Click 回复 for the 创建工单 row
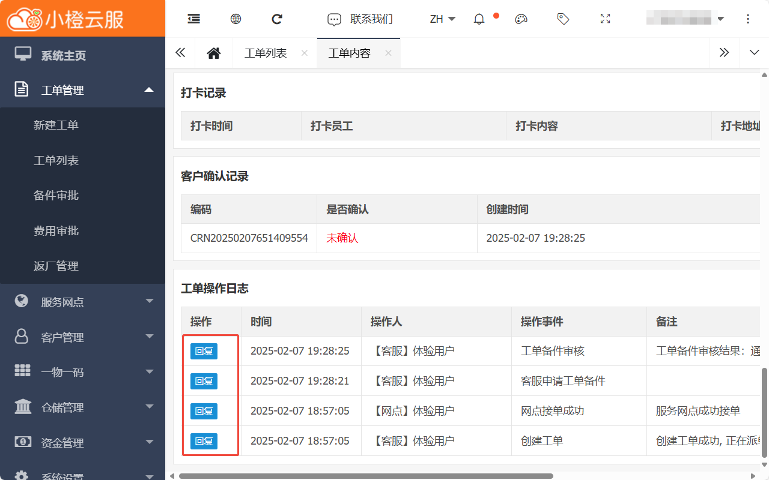This screenshot has width=769, height=480. [x=204, y=441]
